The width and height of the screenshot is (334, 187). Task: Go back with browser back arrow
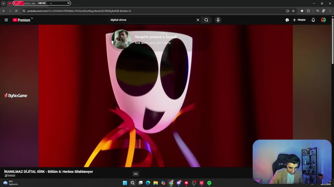pos(4,11)
